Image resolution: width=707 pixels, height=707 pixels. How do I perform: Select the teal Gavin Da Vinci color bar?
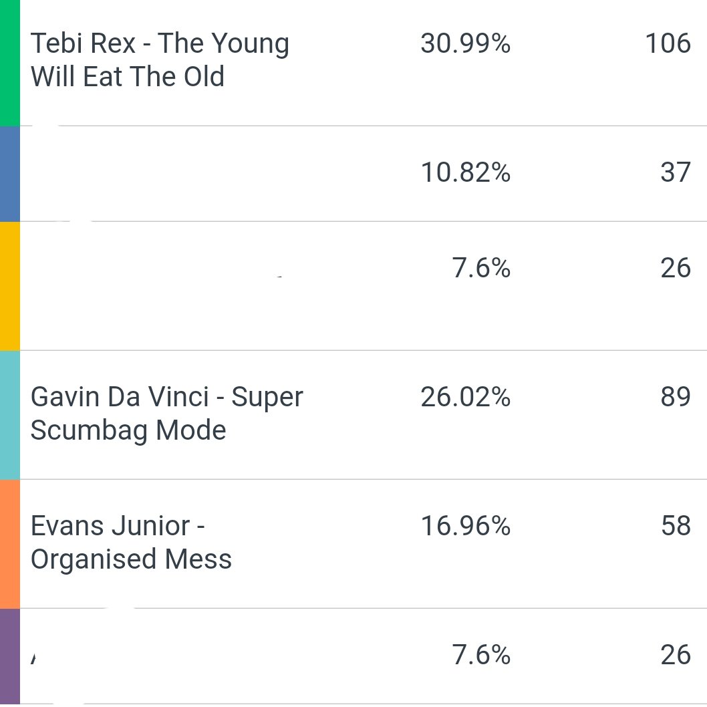click(10, 415)
